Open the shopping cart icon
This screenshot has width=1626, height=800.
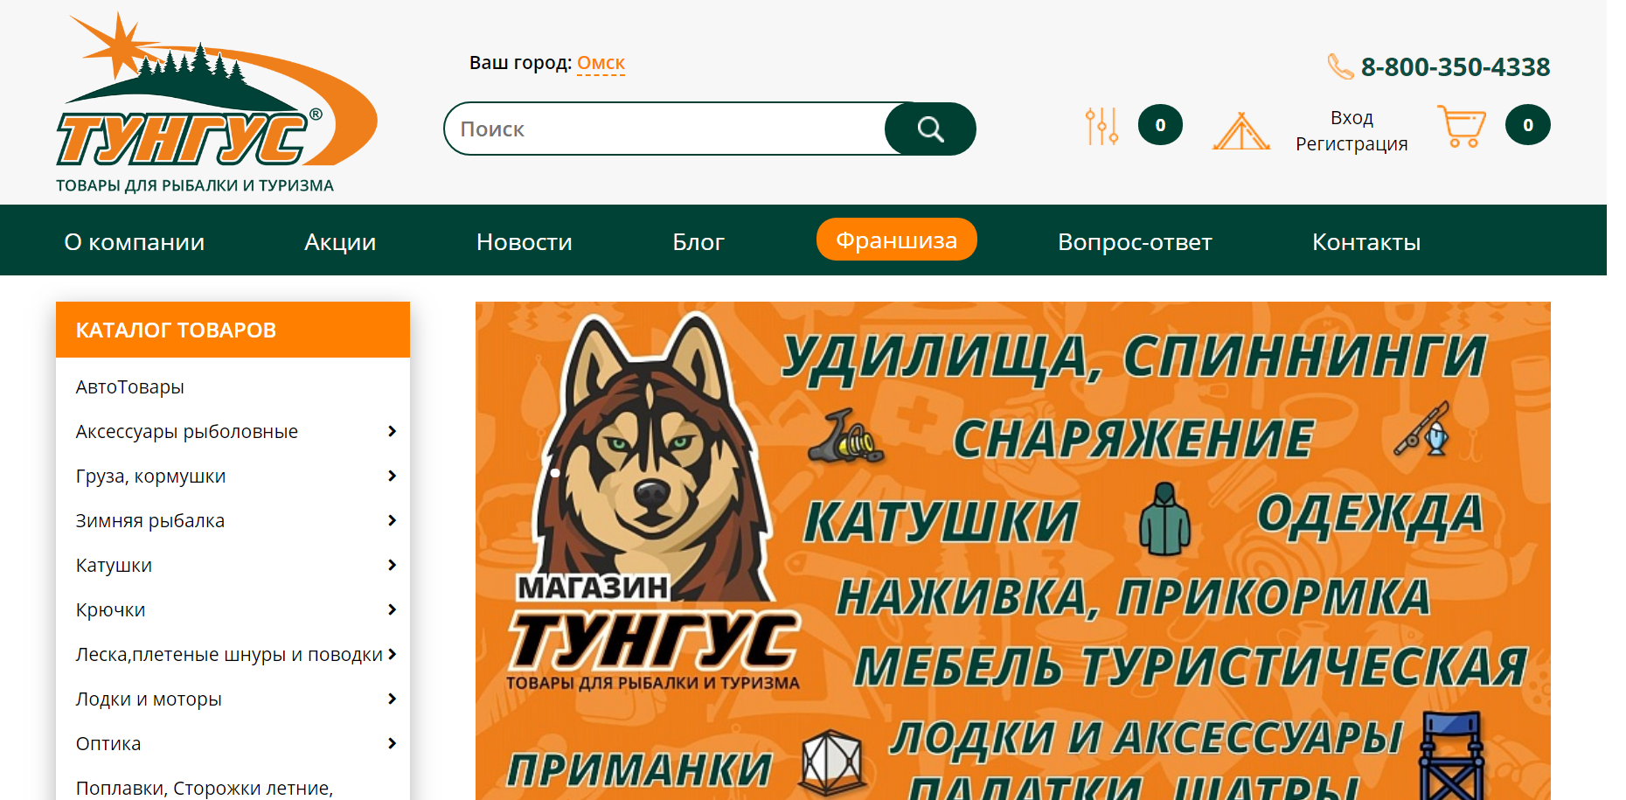coord(1462,126)
